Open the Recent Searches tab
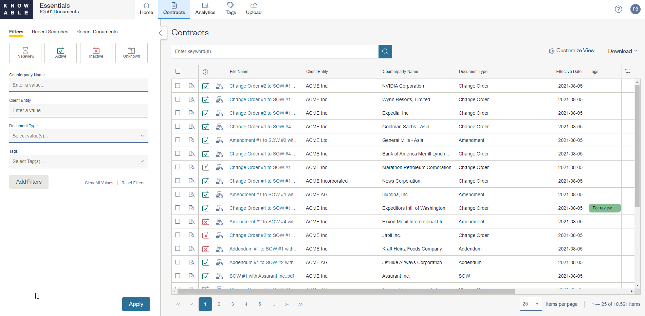The image size is (645, 316). pyautogui.click(x=50, y=32)
